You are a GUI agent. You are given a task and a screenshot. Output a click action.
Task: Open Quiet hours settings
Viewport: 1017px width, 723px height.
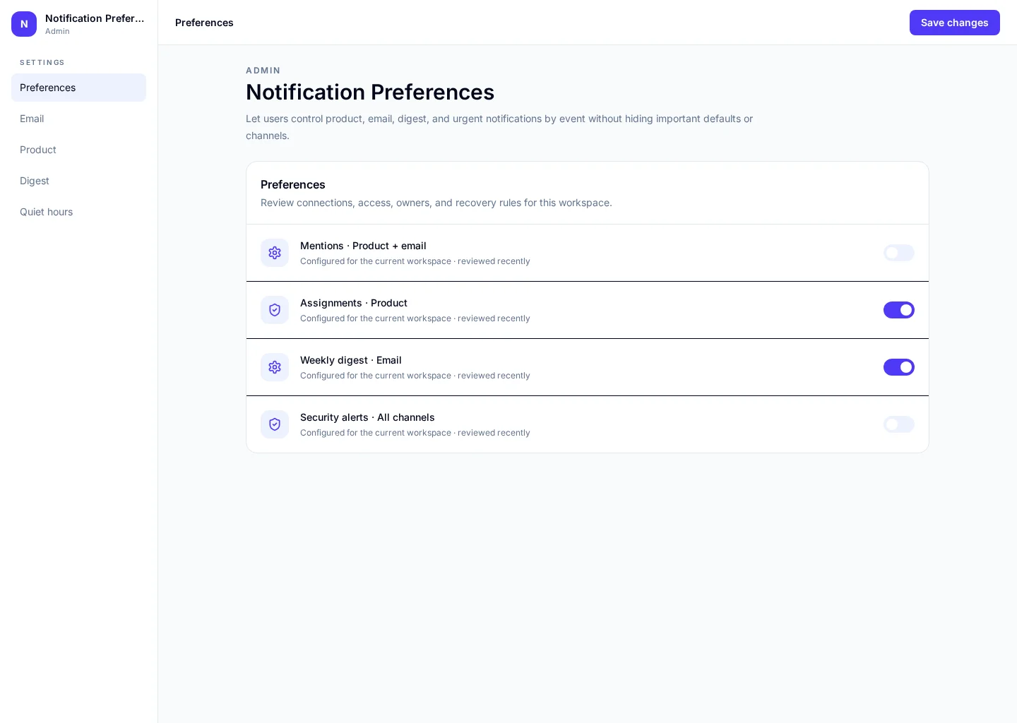[x=78, y=212]
